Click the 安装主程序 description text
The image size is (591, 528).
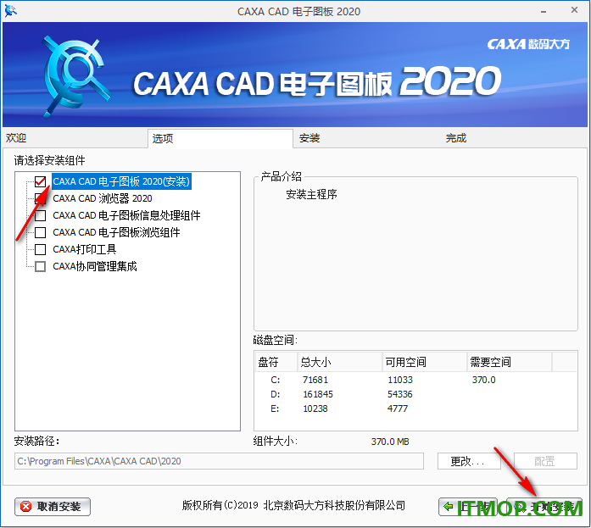pyautogui.click(x=311, y=194)
